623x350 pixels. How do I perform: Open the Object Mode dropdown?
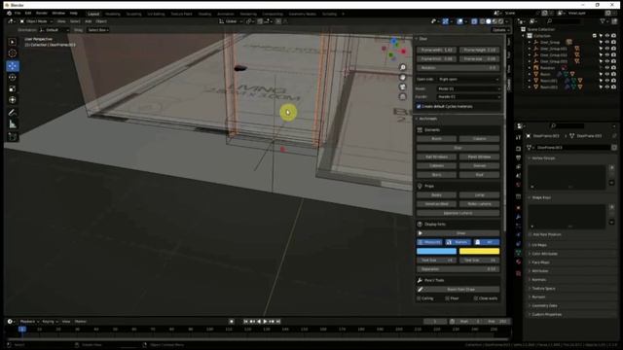35,21
